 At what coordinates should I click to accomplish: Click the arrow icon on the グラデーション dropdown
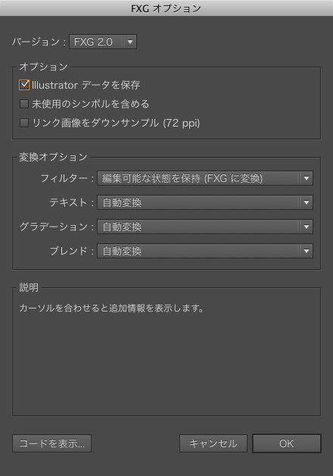(x=307, y=227)
